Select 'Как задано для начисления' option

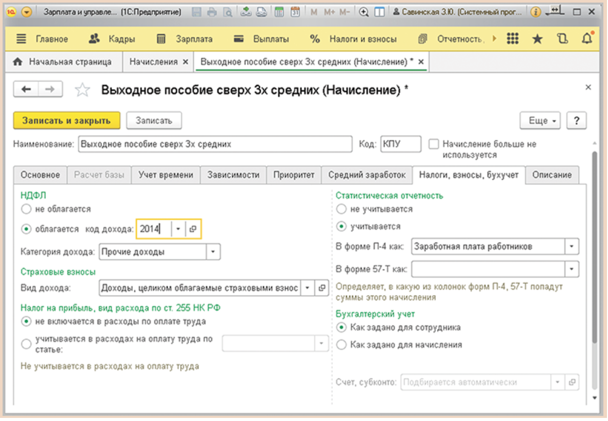point(341,345)
